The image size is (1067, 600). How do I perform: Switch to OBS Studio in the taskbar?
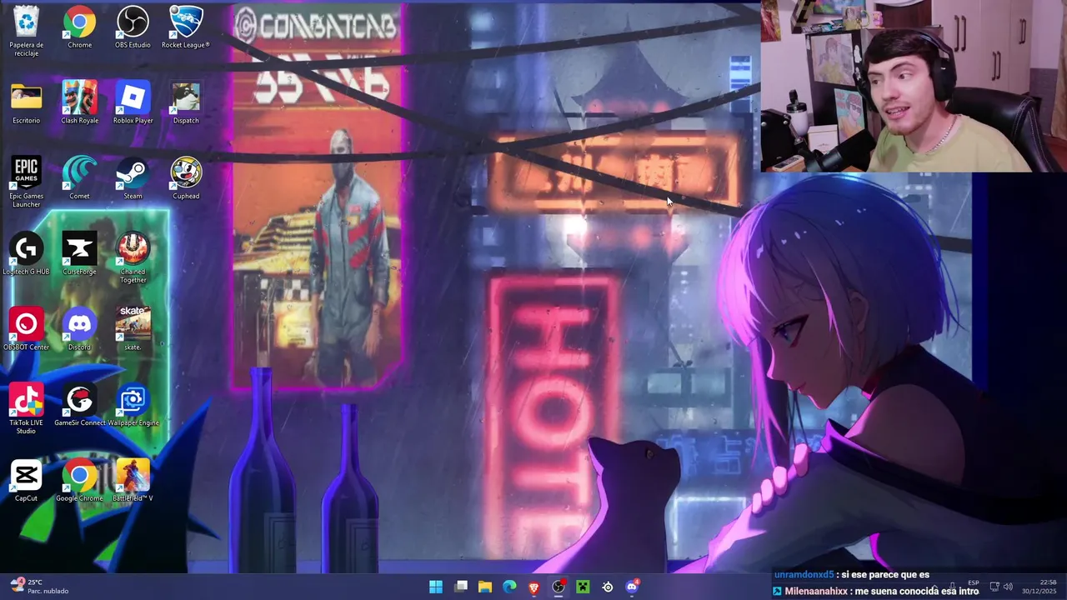point(559,587)
